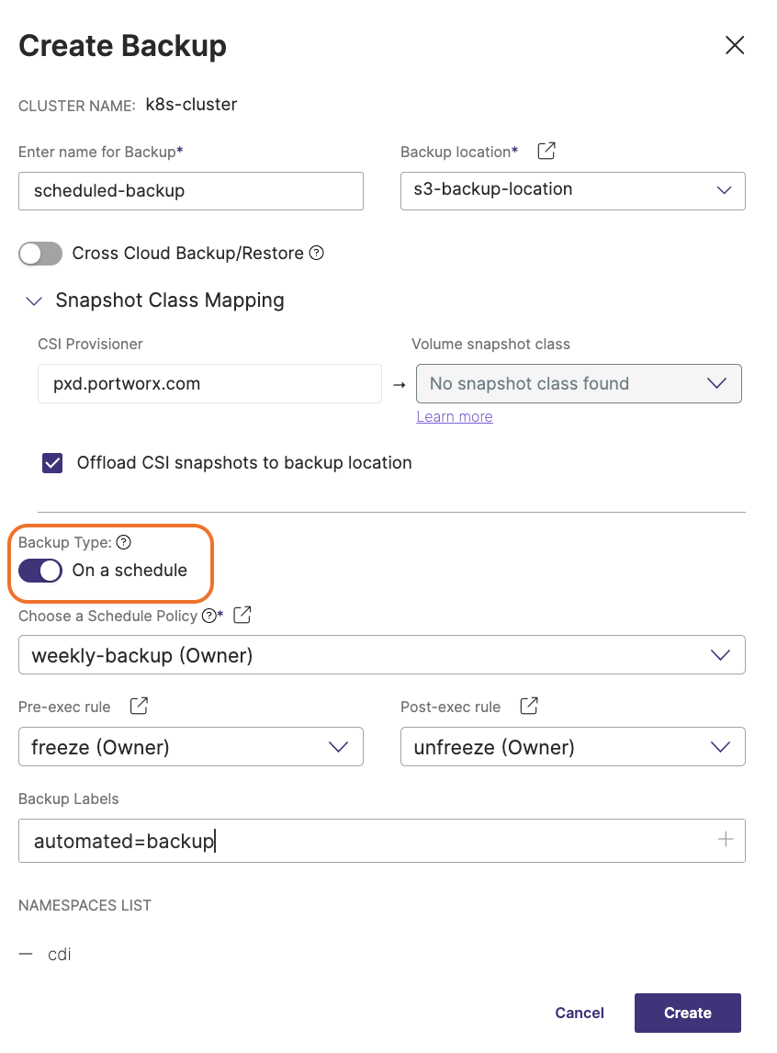
Task: Uncheck Offload CSI snapshots to backup location
Action: pyautogui.click(x=53, y=463)
